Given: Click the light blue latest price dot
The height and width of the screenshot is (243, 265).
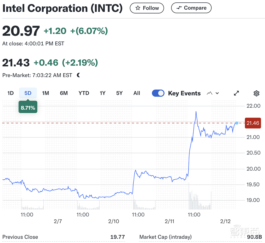Looking at the screenshot, I should point(237,123).
